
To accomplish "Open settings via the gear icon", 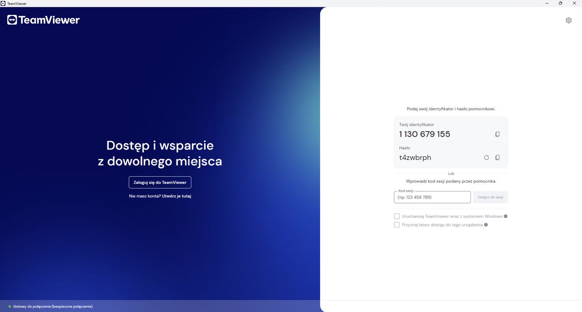I will click(568, 20).
